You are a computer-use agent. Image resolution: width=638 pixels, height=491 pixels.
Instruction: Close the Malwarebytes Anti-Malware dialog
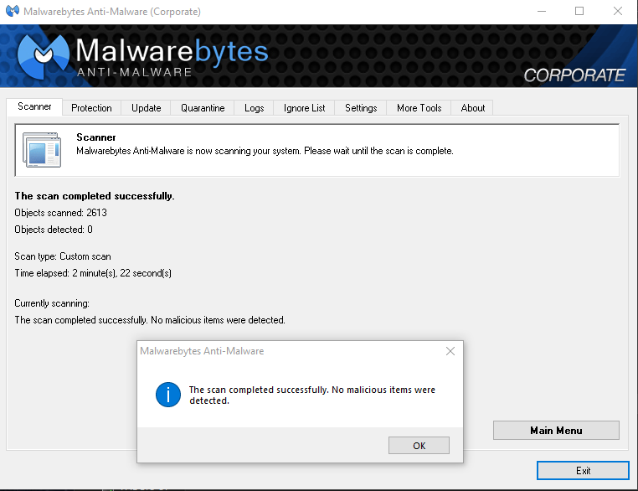(450, 351)
